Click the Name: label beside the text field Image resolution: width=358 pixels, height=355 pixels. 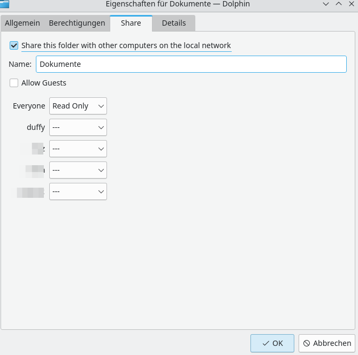coord(20,64)
